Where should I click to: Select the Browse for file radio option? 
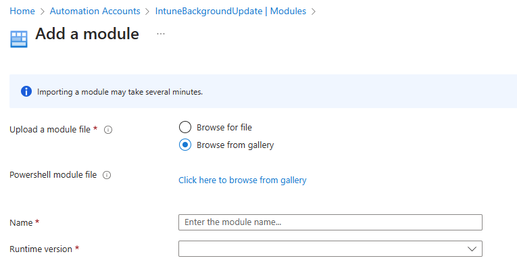click(185, 127)
